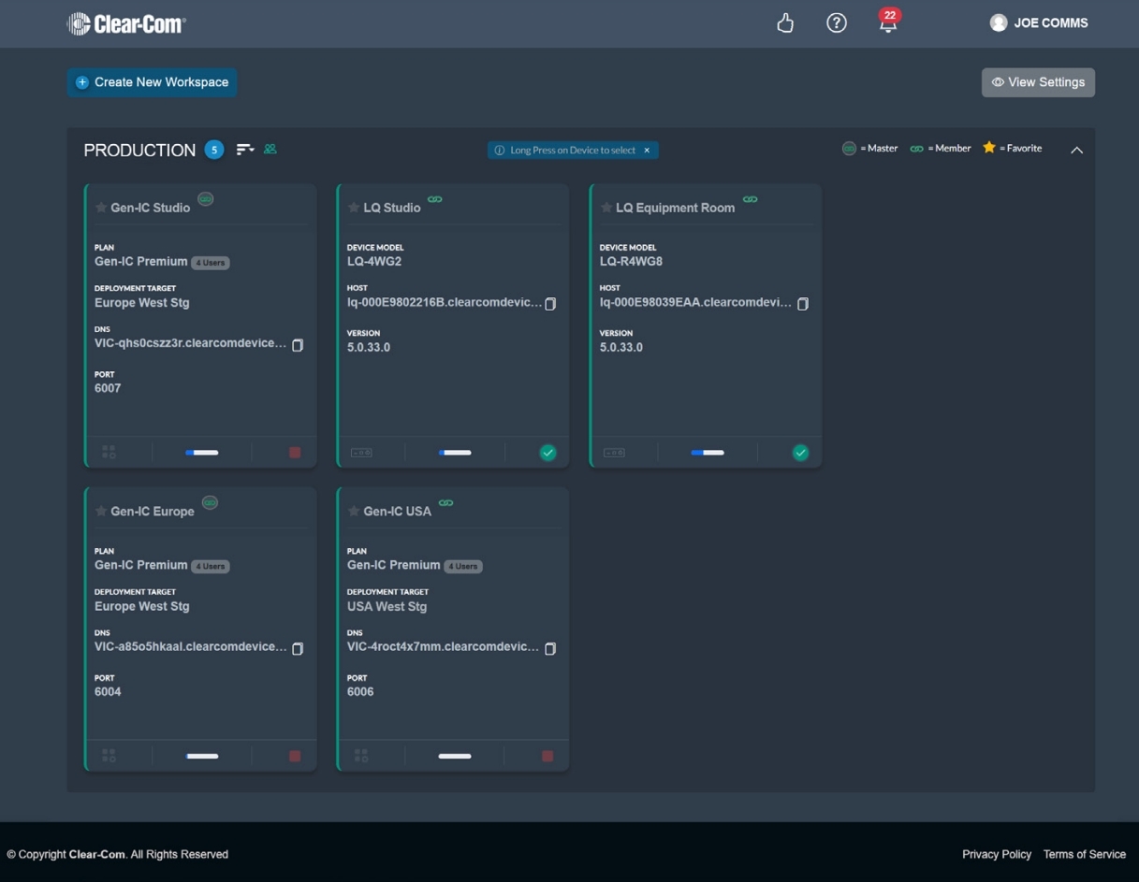Click the green check status on LQ Studio
Screen dimensions: 1139x882
coord(548,453)
